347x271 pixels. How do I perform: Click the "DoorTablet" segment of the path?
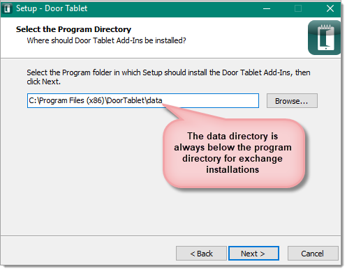126,101
